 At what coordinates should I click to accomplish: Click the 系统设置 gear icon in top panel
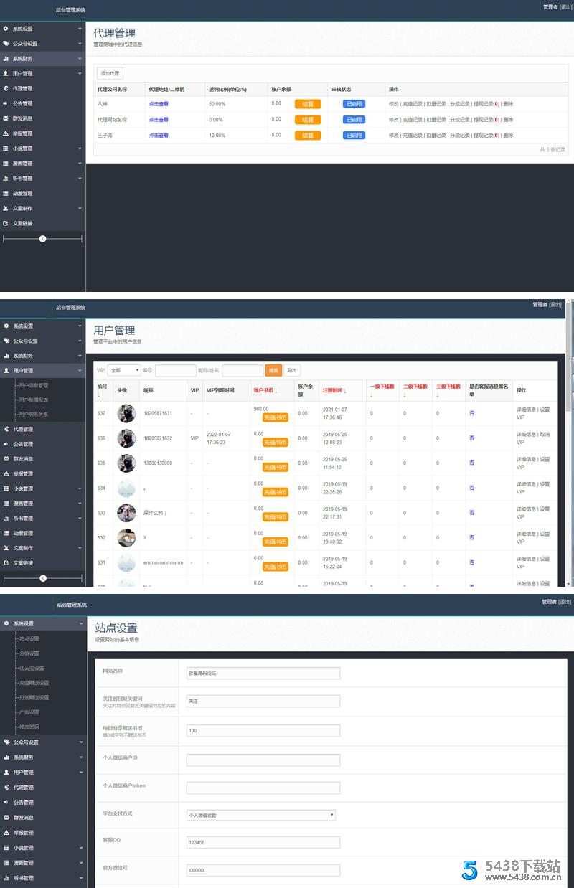[x=6, y=29]
